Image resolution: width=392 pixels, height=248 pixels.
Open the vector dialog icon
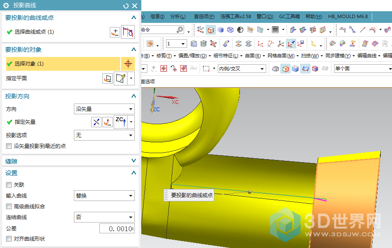(x=108, y=122)
